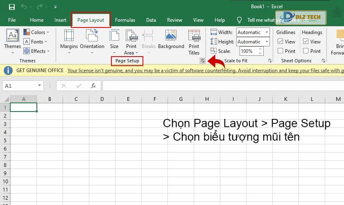Select column K header
This screenshot has height=205, width=344.
pos(286,99)
